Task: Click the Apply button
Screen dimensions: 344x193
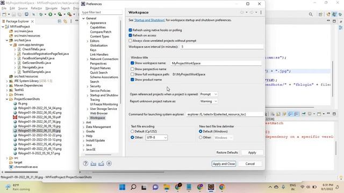Action: coord(252,152)
